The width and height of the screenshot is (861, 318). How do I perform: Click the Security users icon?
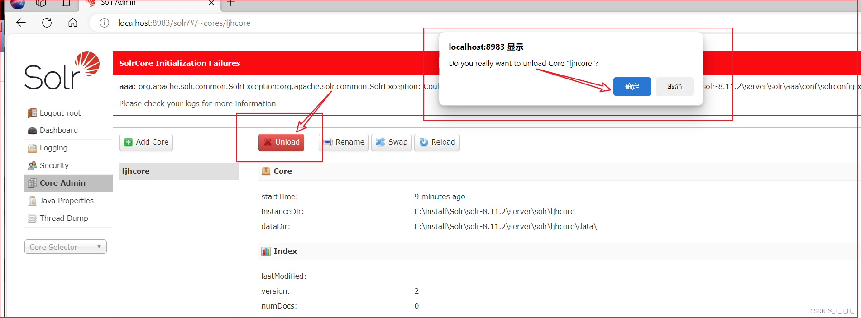coord(32,166)
